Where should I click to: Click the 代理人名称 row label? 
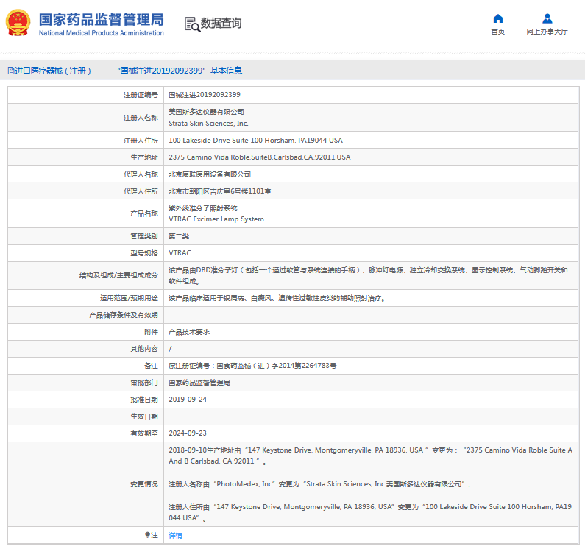pos(141,174)
